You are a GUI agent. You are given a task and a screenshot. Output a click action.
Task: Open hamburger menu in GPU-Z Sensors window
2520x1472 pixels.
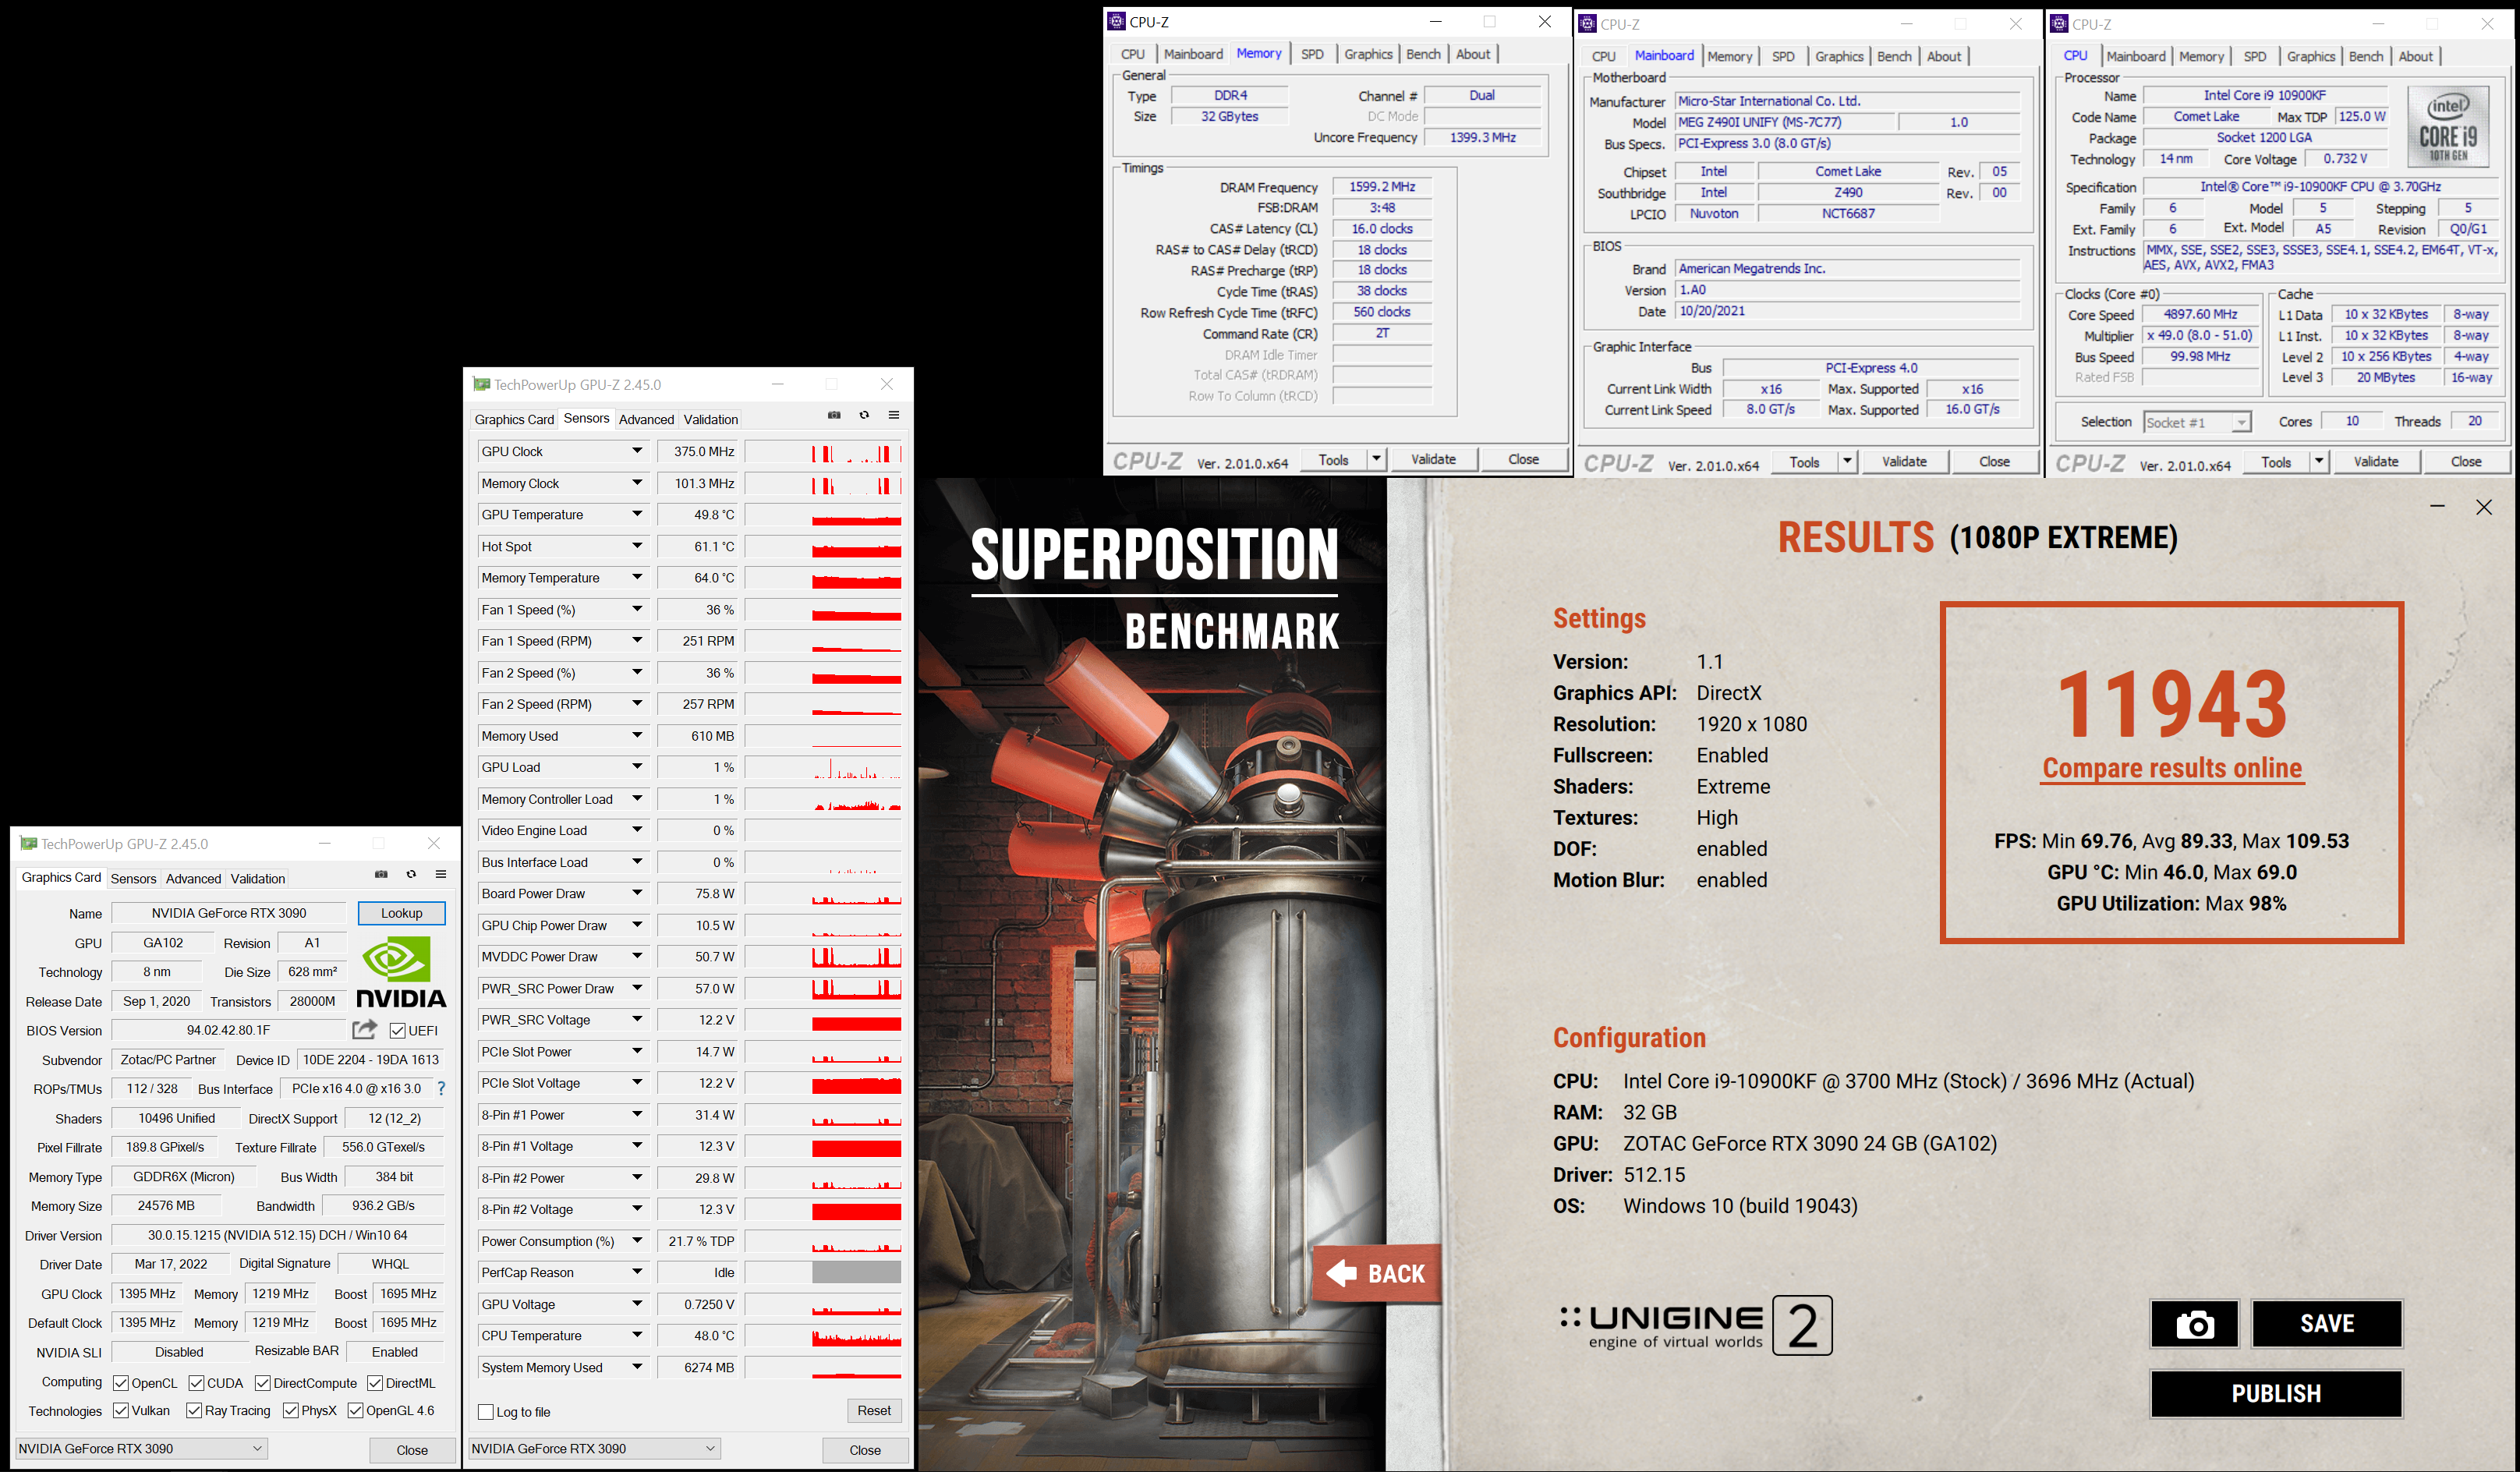click(x=894, y=415)
